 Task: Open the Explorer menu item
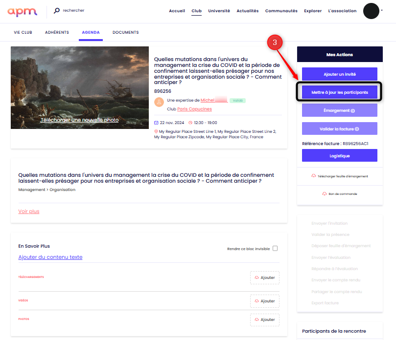[313, 11]
